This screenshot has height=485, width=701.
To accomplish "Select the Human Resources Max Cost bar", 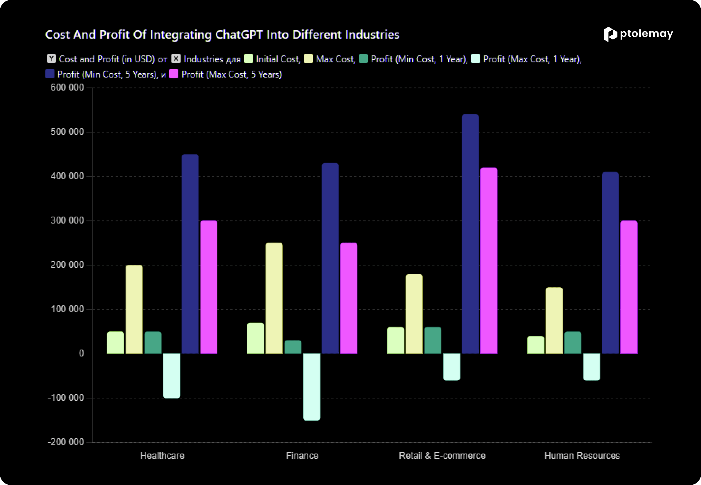I will pos(554,321).
